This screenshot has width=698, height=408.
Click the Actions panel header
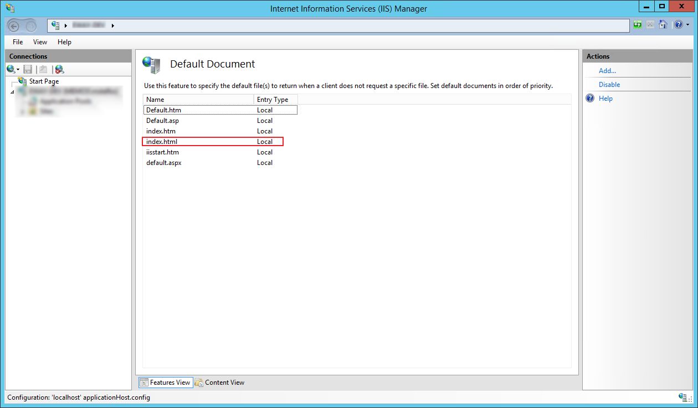click(x=637, y=56)
